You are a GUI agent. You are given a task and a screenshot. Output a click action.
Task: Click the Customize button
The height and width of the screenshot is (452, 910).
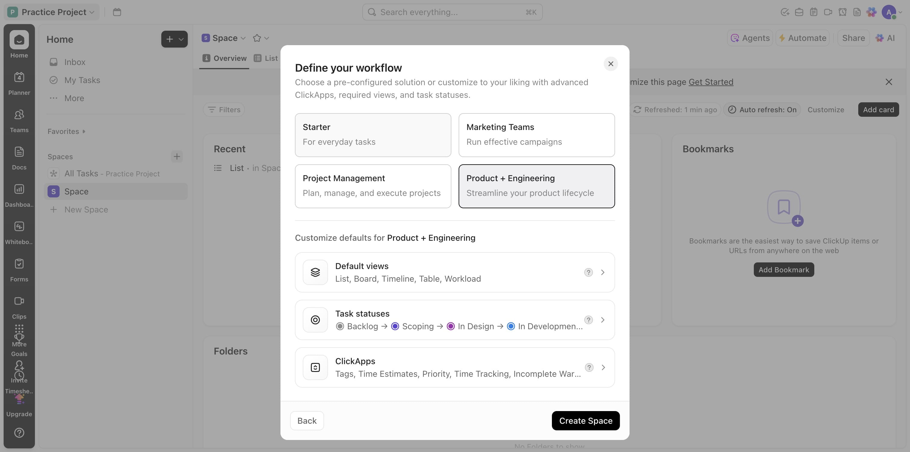(825, 110)
